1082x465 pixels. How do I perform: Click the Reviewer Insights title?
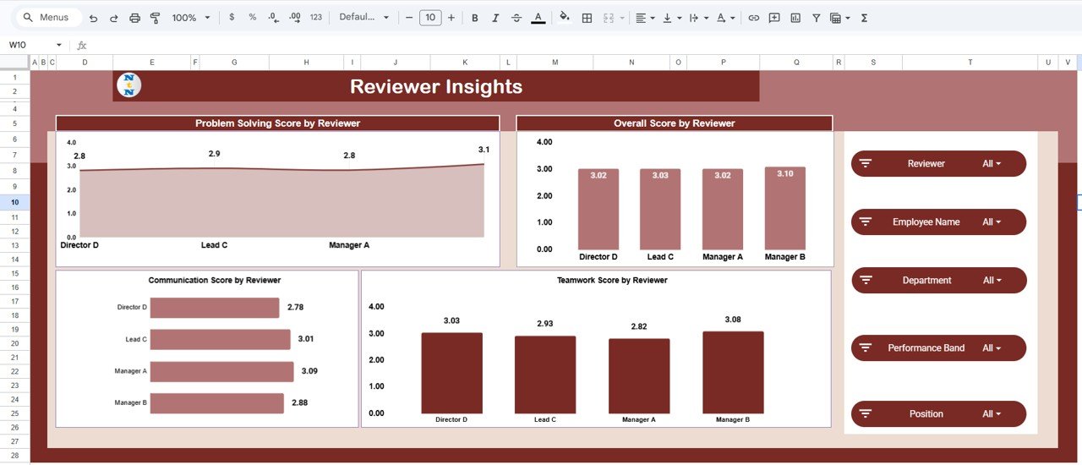point(436,86)
